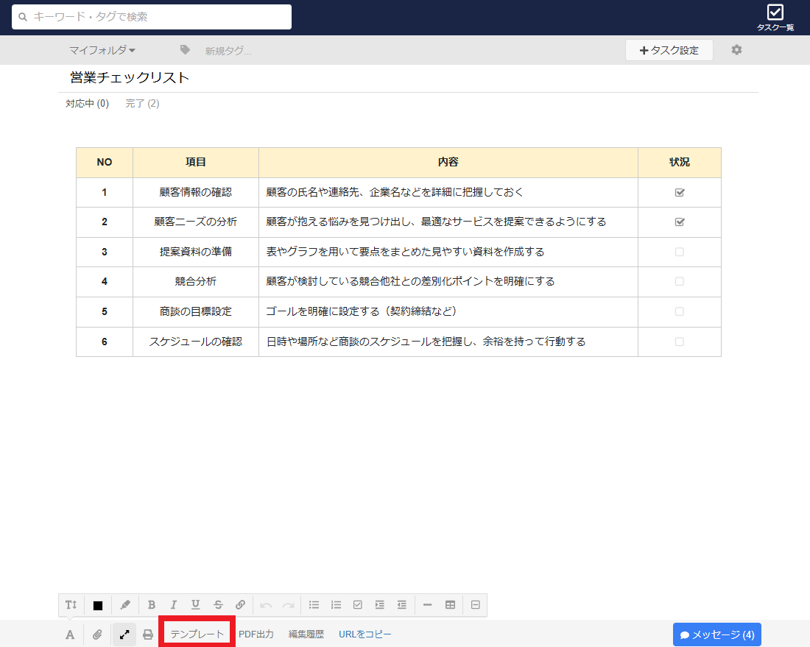Expand the editor fullscreen toggle arrows

tap(124, 634)
